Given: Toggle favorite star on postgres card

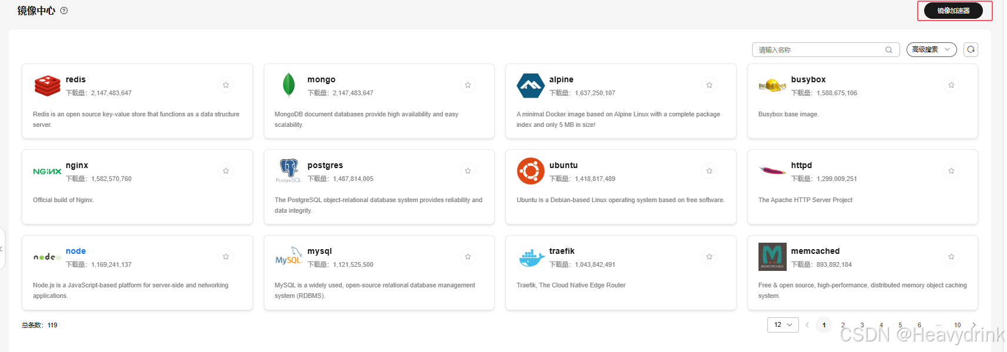Looking at the screenshot, I should (x=468, y=171).
